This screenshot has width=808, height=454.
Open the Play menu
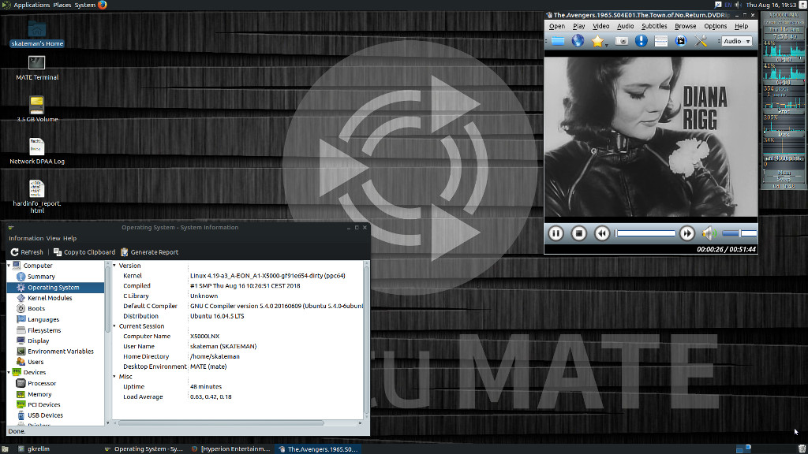pyautogui.click(x=578, y=26)
